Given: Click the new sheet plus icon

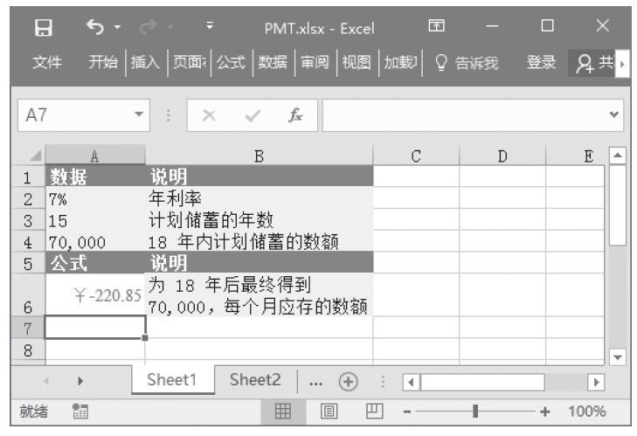Looking at the screenshot, I should [350, 381].
